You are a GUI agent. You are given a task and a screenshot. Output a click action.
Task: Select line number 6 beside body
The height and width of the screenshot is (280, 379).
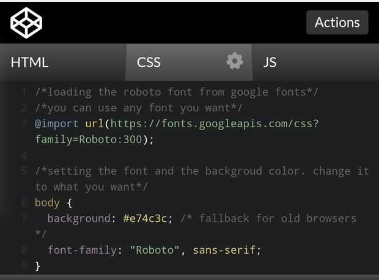24,202
